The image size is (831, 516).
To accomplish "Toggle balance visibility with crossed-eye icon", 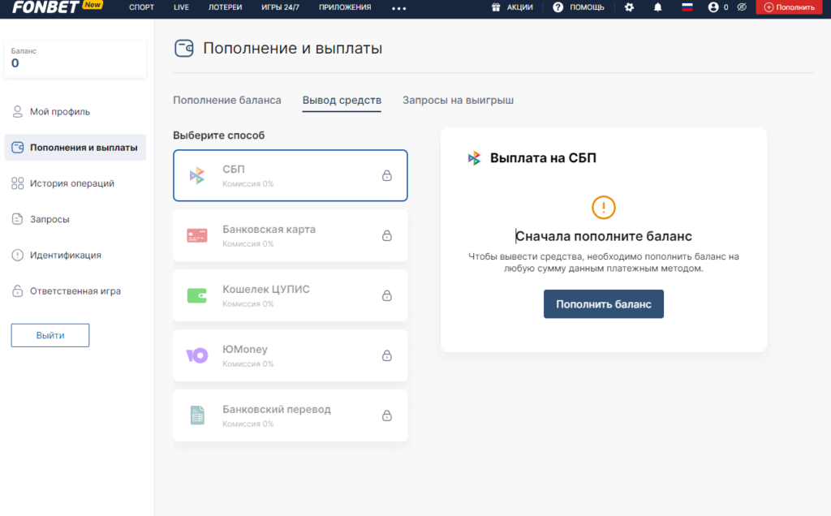I will [x=742, y=7].
